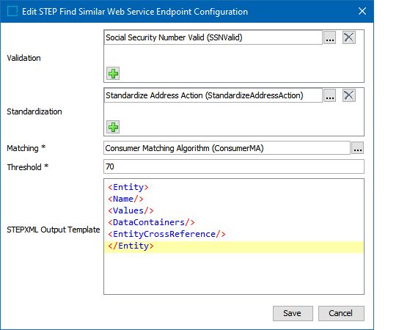
Task: Browse for the Consumer Matching Algorithm
Action: [x=357, y=148]
